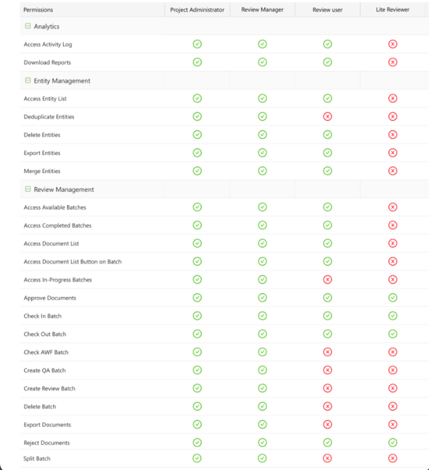Toggle Approve Documents checkmark for Lite Reviewer
The width and height of the screenshot is (429, 470).
pos(393,298)
